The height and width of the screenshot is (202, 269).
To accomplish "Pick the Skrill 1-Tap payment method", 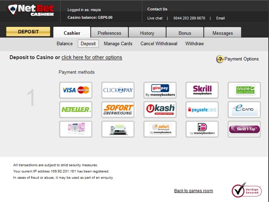I will (x=244, y=129).
